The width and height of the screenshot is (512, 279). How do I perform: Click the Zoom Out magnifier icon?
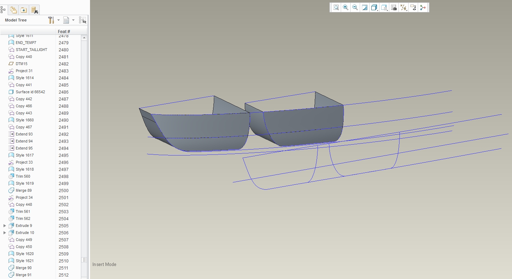pos(355,7)
